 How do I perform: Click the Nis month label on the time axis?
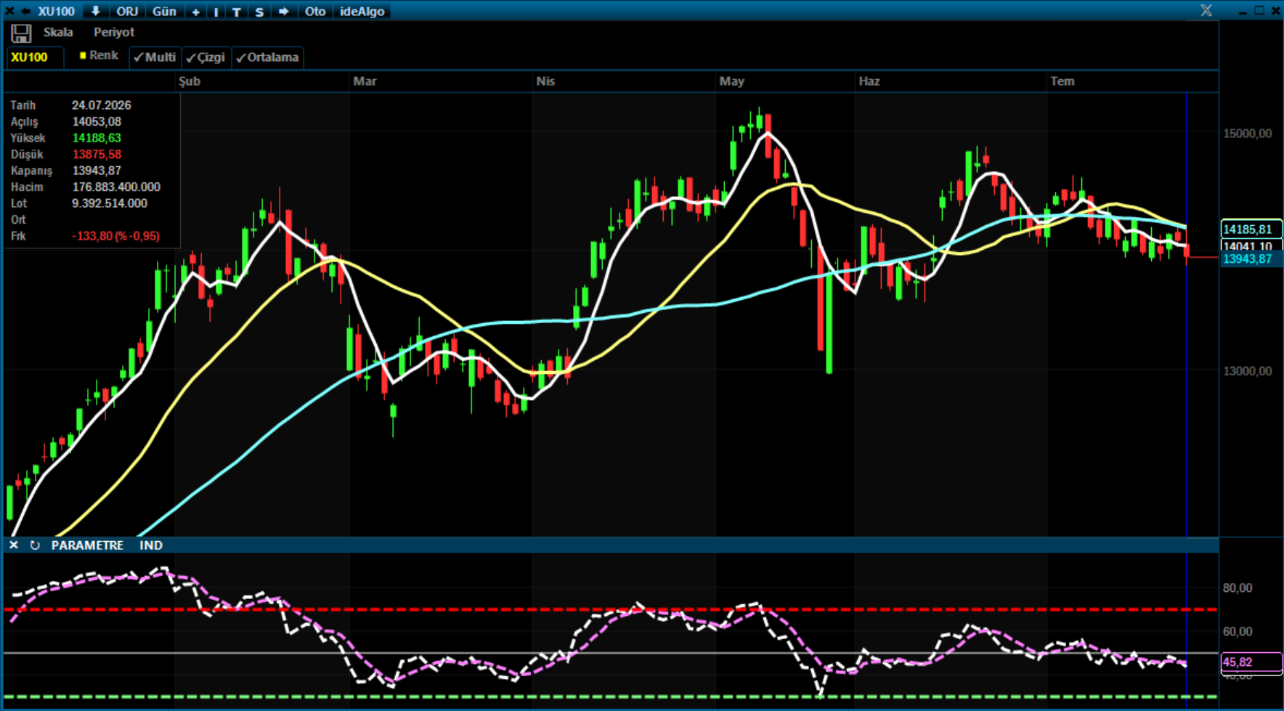point(545,81)
